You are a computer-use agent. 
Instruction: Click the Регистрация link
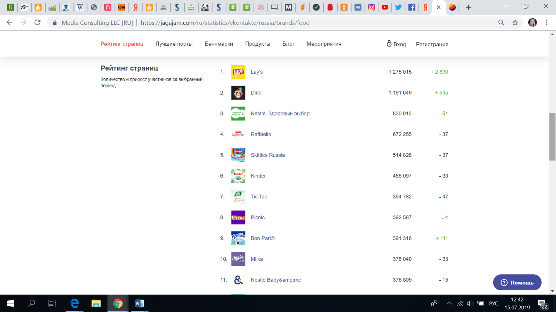click(432, 44)
